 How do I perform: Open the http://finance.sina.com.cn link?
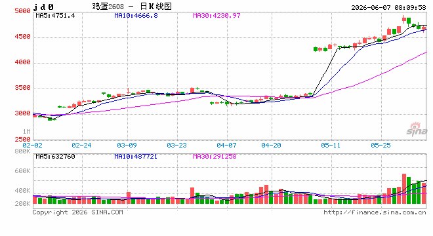(x=375, y=212)
